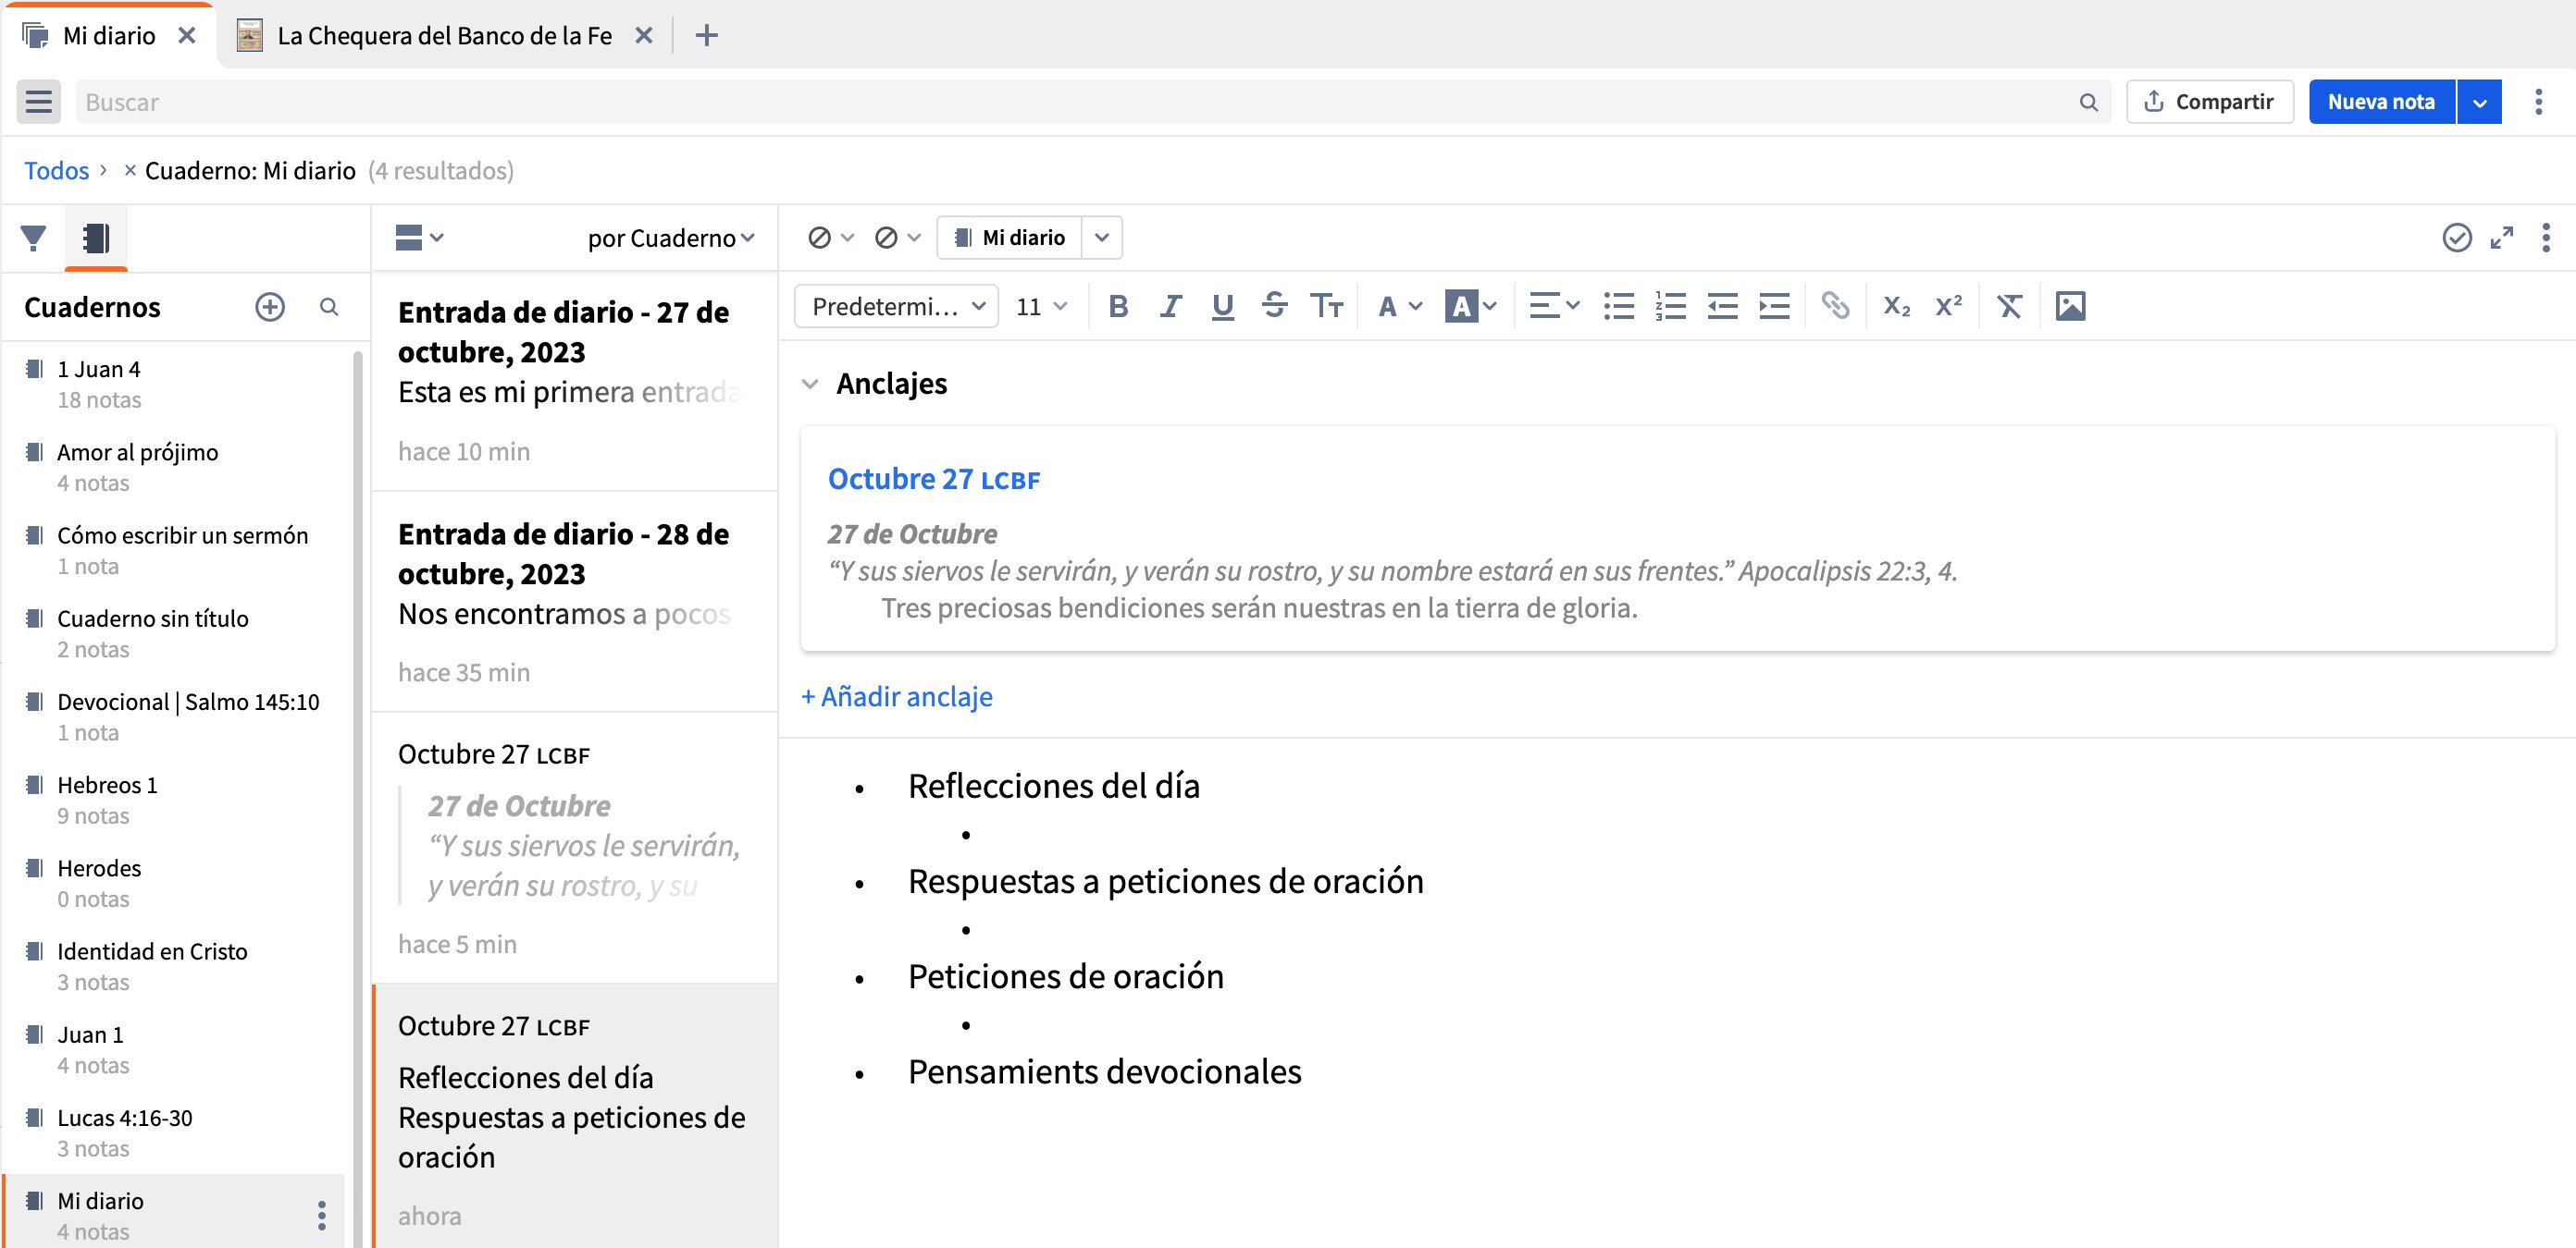Switch to the notebooks sidebar view
Viewport: 2576px width, 1248px height.
click(96, 238)
